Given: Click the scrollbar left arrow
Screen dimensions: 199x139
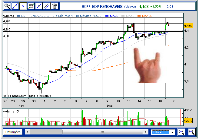Looking at the screenshot, I should (x=27, y=132).
